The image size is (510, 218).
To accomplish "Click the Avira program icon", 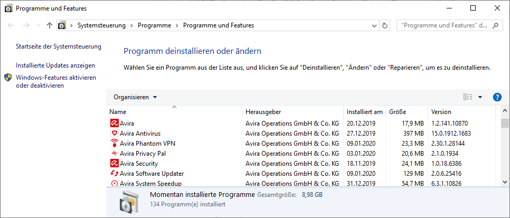I will click(x=114, y=124).
